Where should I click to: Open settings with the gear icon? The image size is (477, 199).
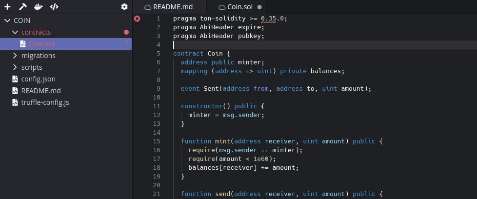pos(124,7)
